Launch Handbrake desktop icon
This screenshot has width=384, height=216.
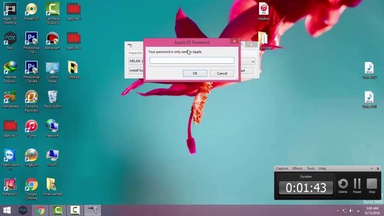[10, 99]
